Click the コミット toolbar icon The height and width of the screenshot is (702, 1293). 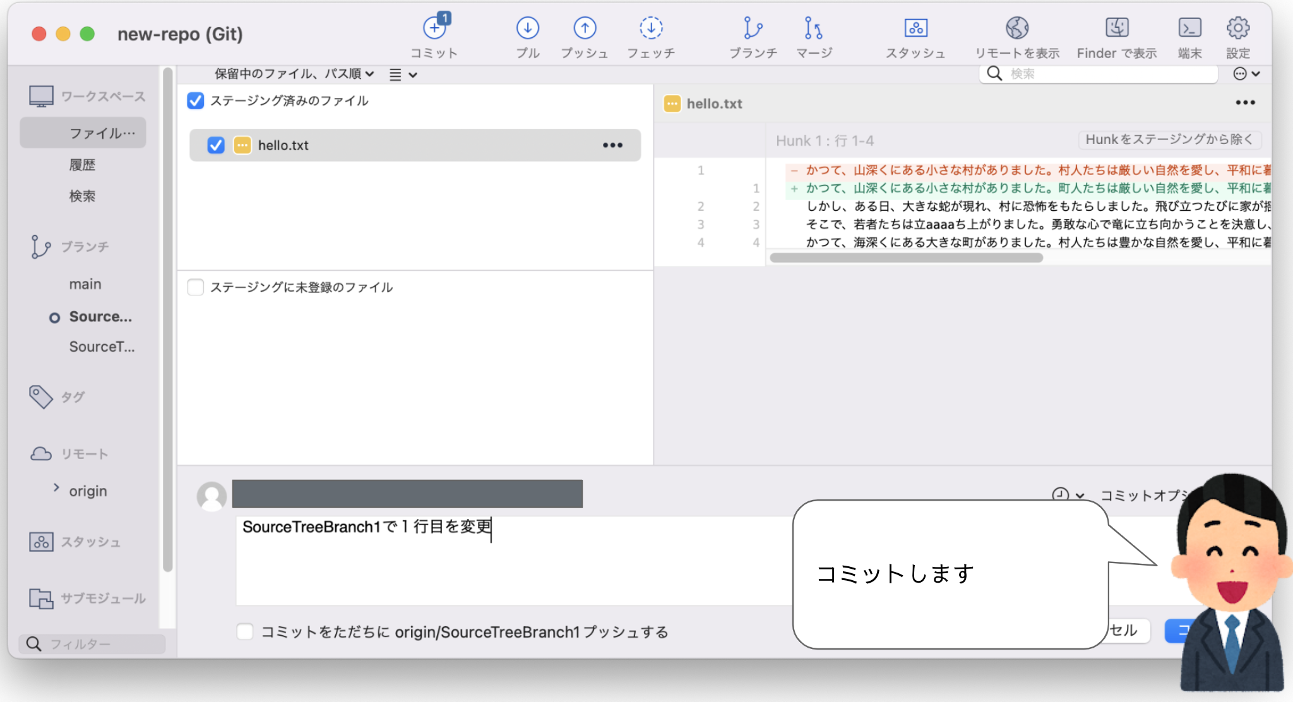point(434,35)
